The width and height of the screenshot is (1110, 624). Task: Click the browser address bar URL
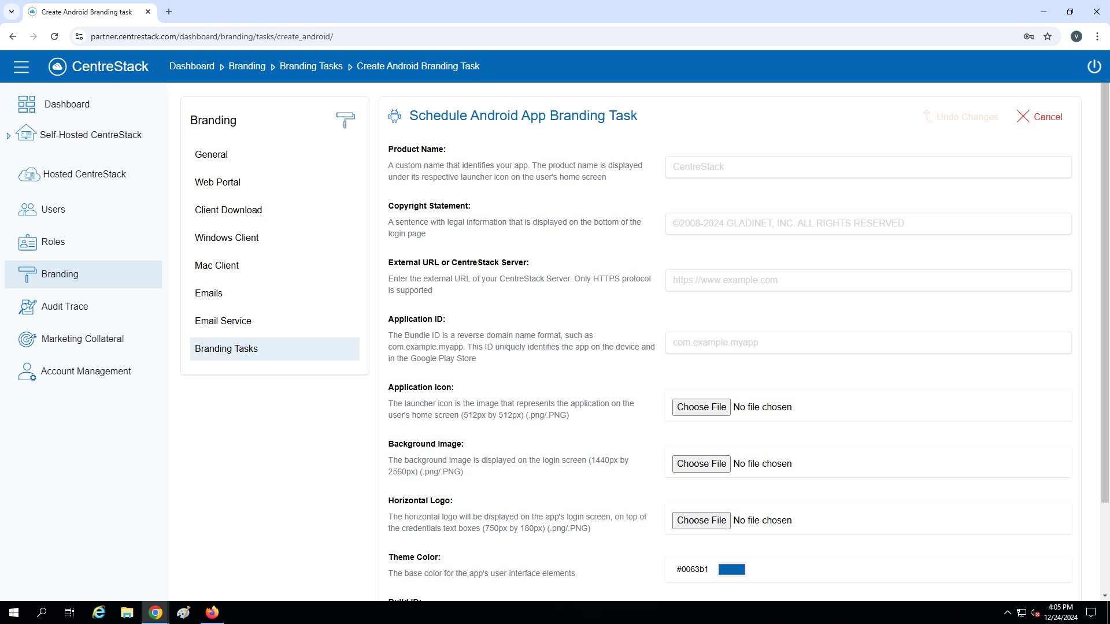coord(212,36)
